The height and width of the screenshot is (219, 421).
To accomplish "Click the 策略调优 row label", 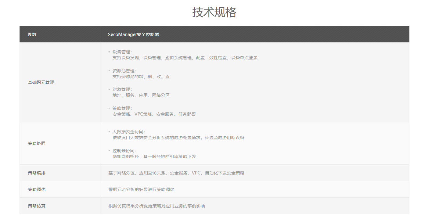I will tap(37, 189).
